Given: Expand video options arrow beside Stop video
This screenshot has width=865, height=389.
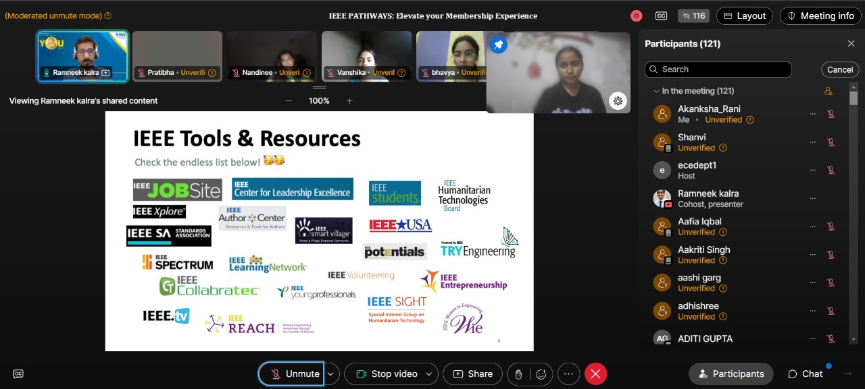Looking at the screenshot, I should click(428, 374).
